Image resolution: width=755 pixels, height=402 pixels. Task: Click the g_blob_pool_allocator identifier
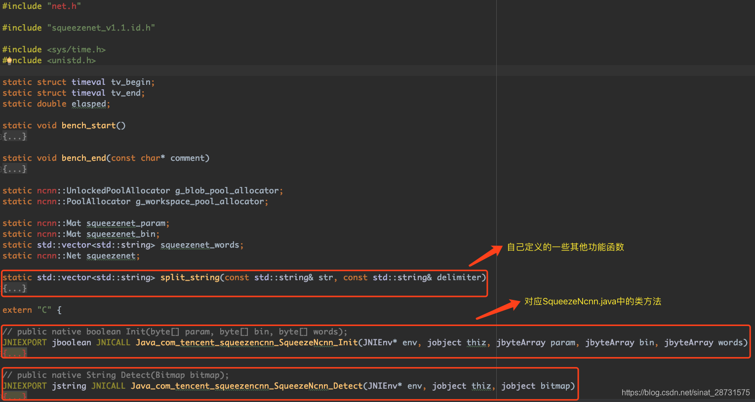[227, 190]
